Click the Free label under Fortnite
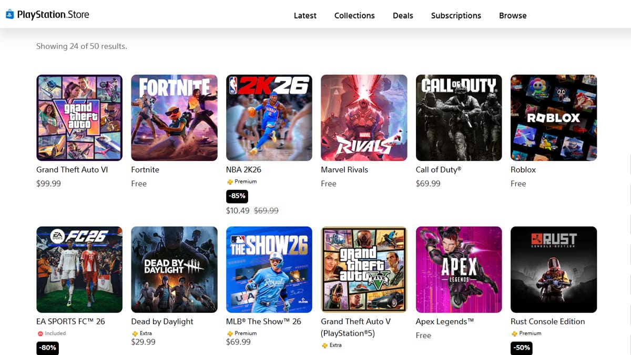Viewport: 631px width, 355px height. tap(139, 184)
